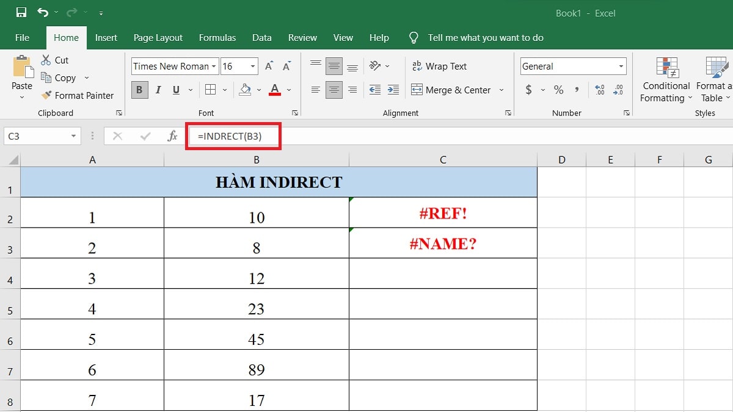The width and height of the screenshot is (733, 412).
Task: Switch to the Formulas tab
Action: 217,37
